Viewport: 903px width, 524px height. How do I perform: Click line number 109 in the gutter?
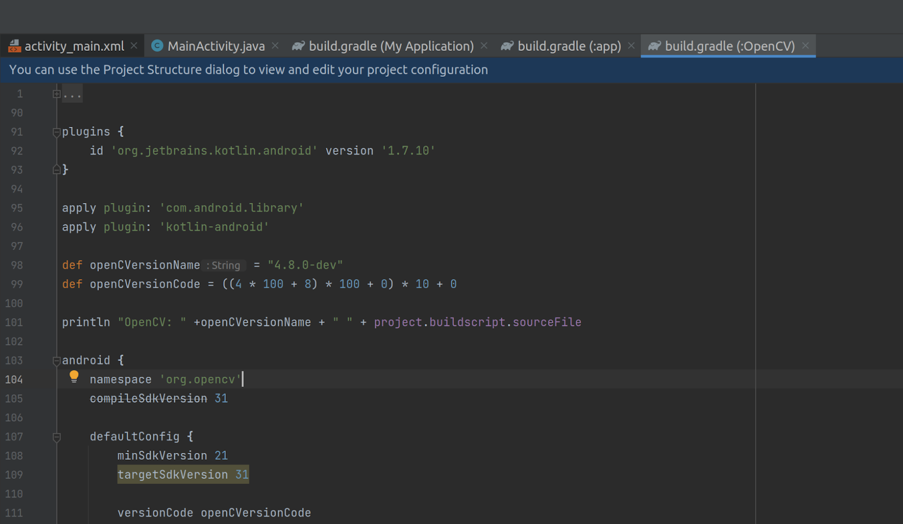16,474
